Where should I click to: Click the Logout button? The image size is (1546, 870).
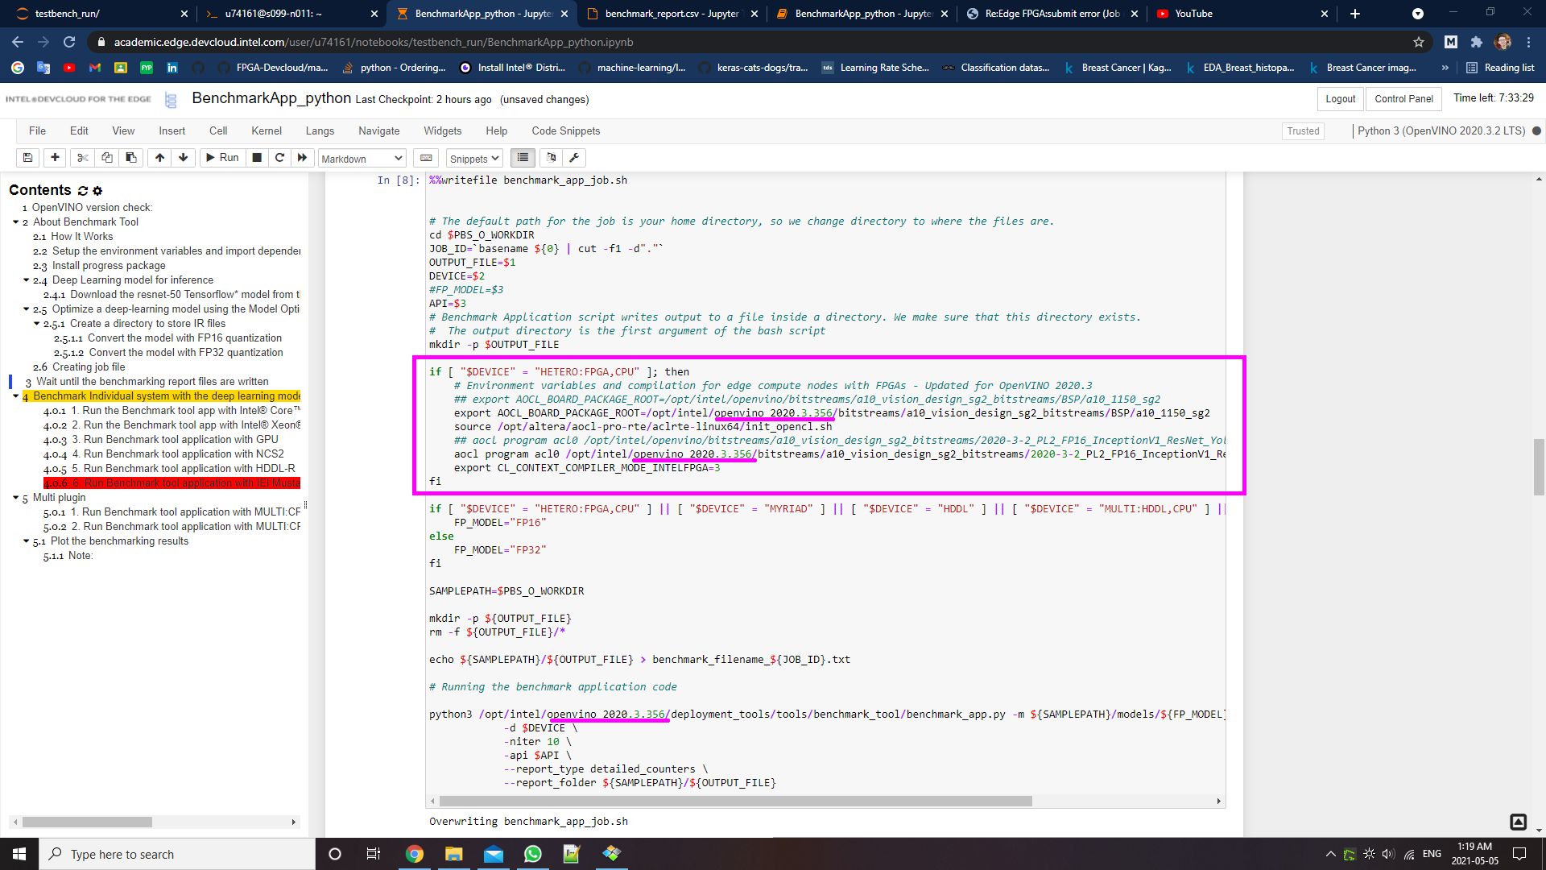click(x=1339, y=98)
